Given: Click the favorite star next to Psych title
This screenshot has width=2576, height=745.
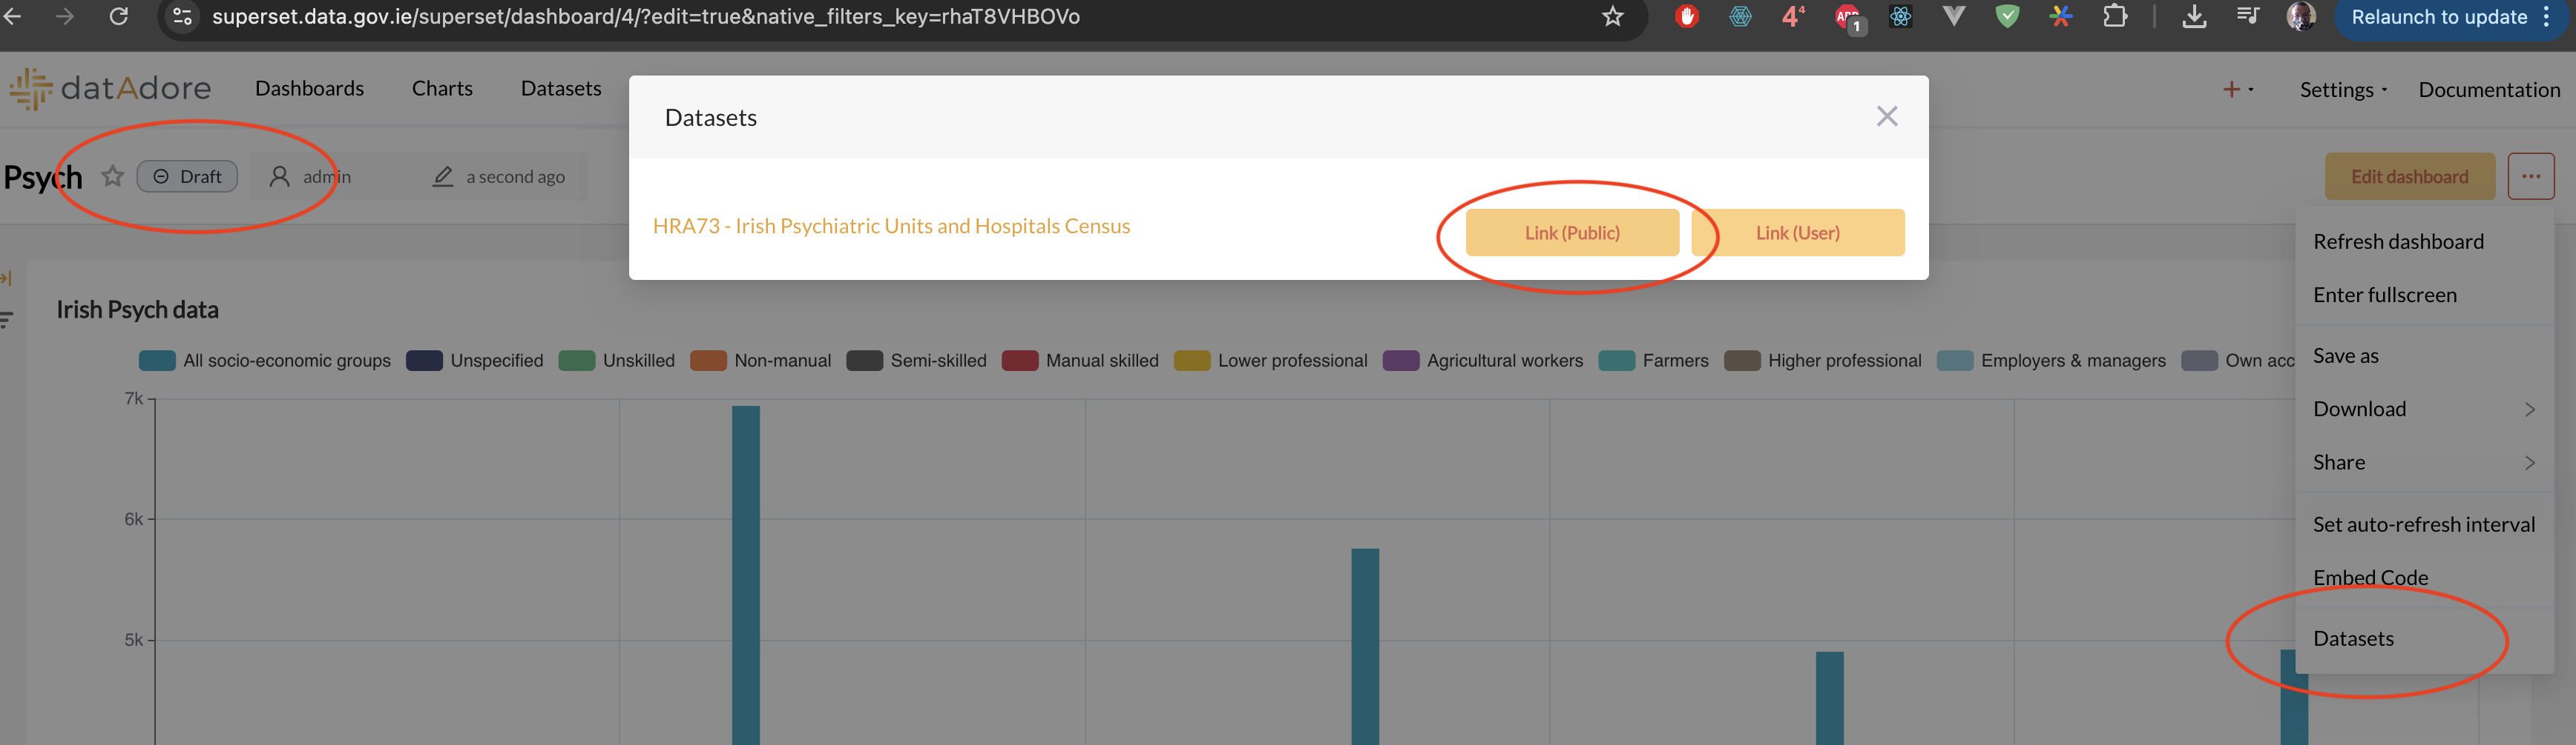Looking at the screenshot, I should click(113, 177).
